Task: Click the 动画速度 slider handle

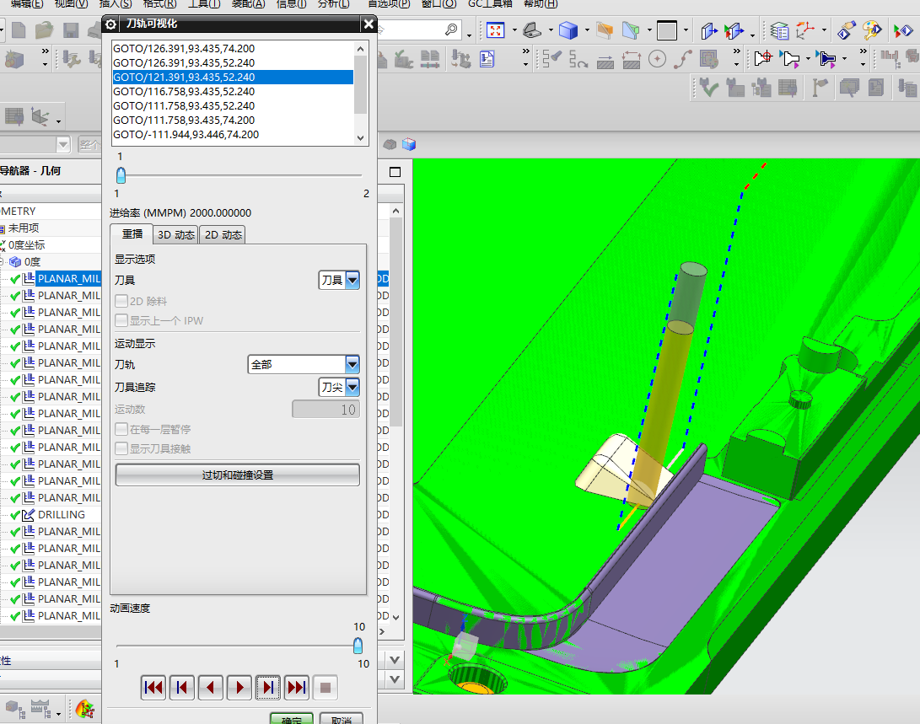Action: coord(358,646)
